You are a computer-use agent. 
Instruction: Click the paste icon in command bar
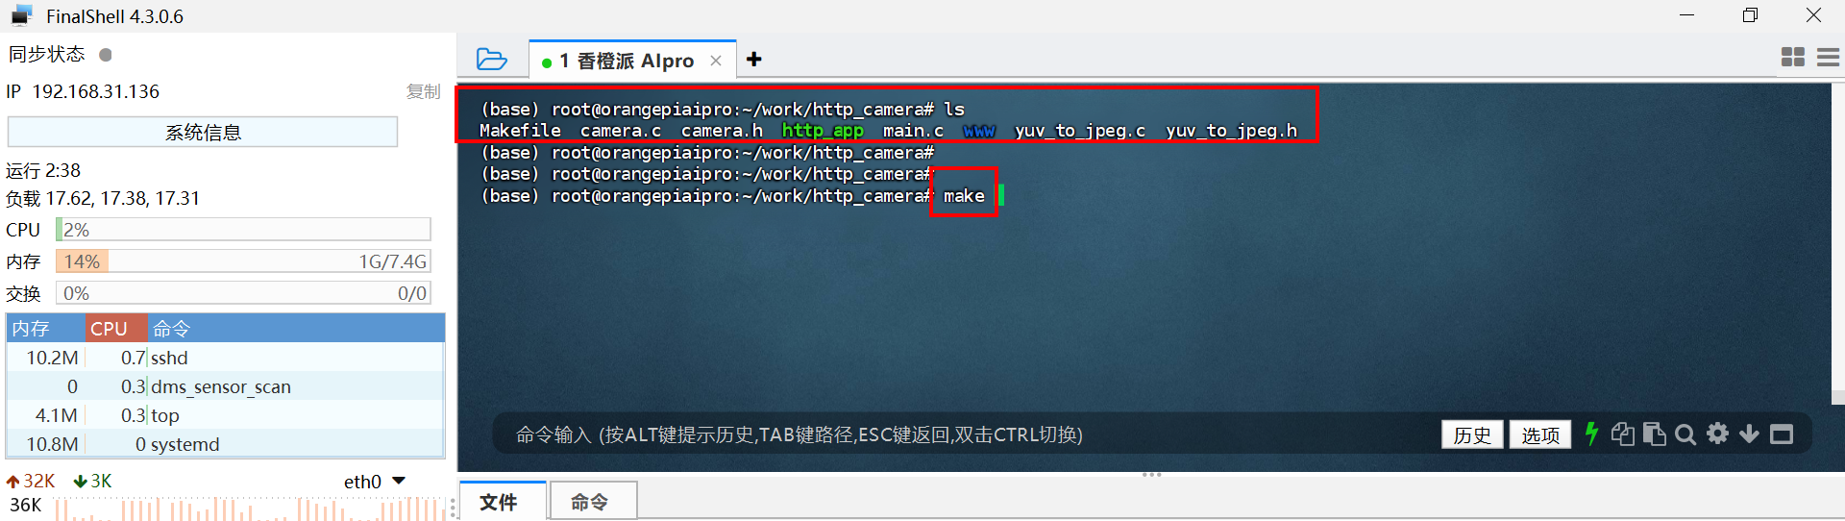click(x=1654, y=434)
